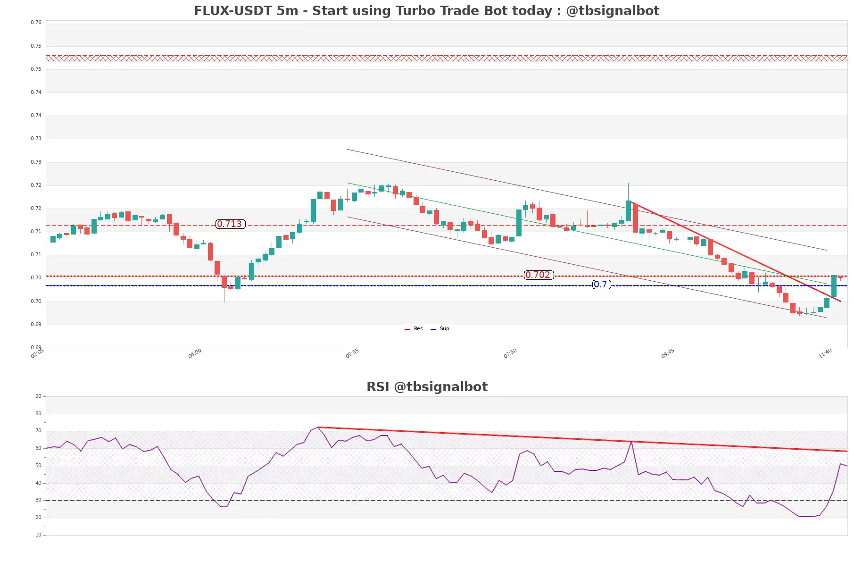Click the Res legend entry
The image size is (854, 570).
click(414, 329)
